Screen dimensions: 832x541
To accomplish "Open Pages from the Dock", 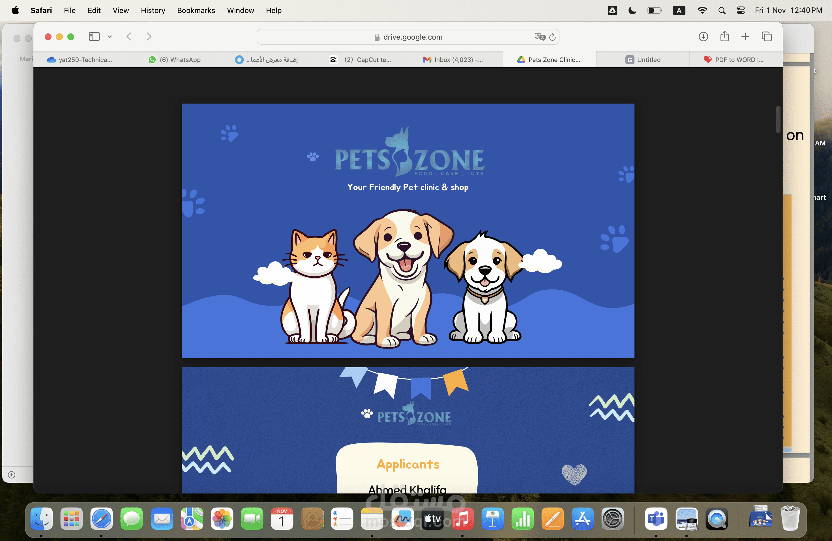I will [553, 519].
